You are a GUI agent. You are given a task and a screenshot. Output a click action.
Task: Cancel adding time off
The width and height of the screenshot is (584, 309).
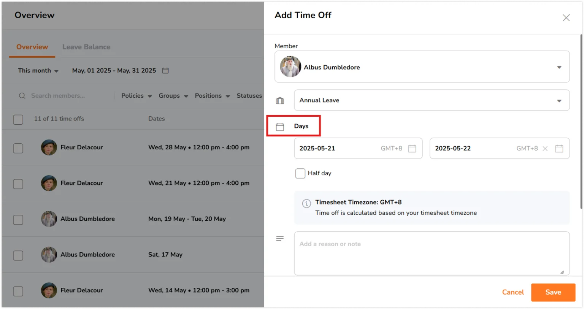(x=513, y=292)
